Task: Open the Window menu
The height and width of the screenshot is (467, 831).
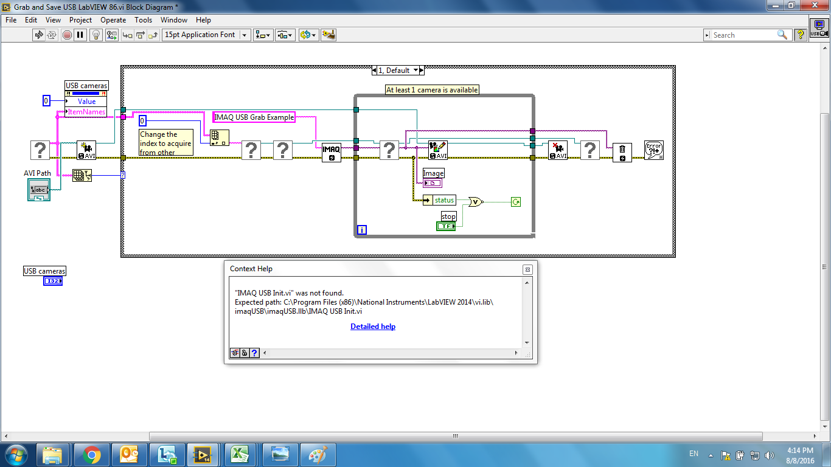Action: coord(174,20)
